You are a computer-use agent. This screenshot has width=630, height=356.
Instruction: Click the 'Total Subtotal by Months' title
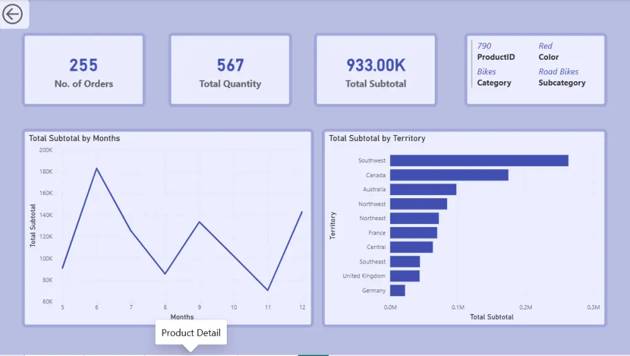[x=74, y=138]
